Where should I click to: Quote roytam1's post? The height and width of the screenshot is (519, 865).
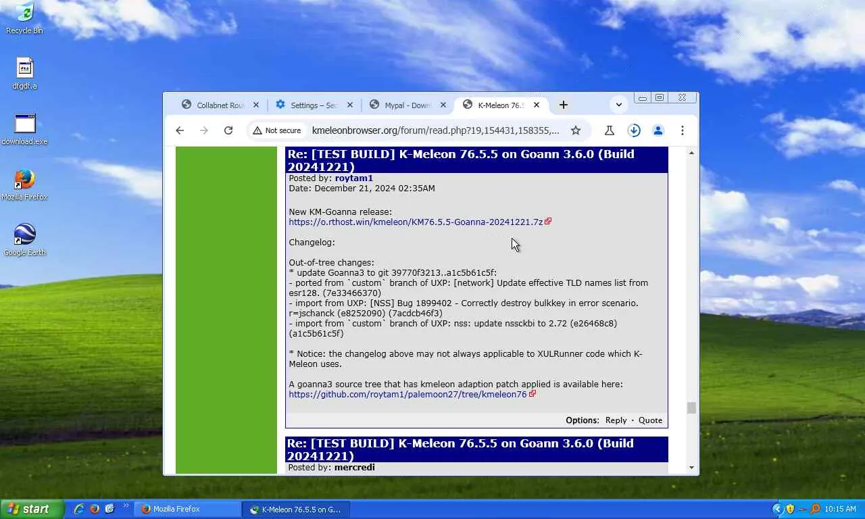coord(650,420)
